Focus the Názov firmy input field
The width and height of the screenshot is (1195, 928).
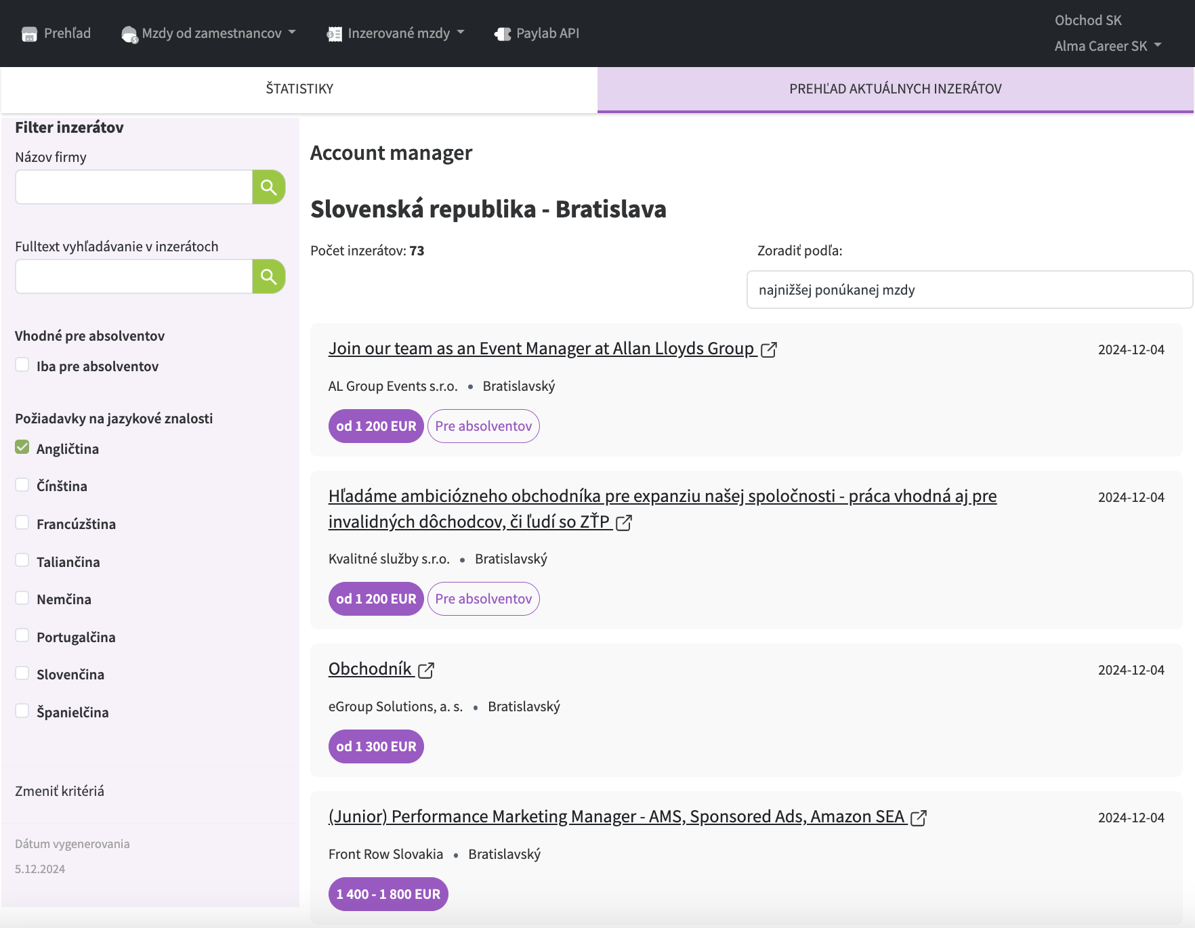(x=134, y=187)
